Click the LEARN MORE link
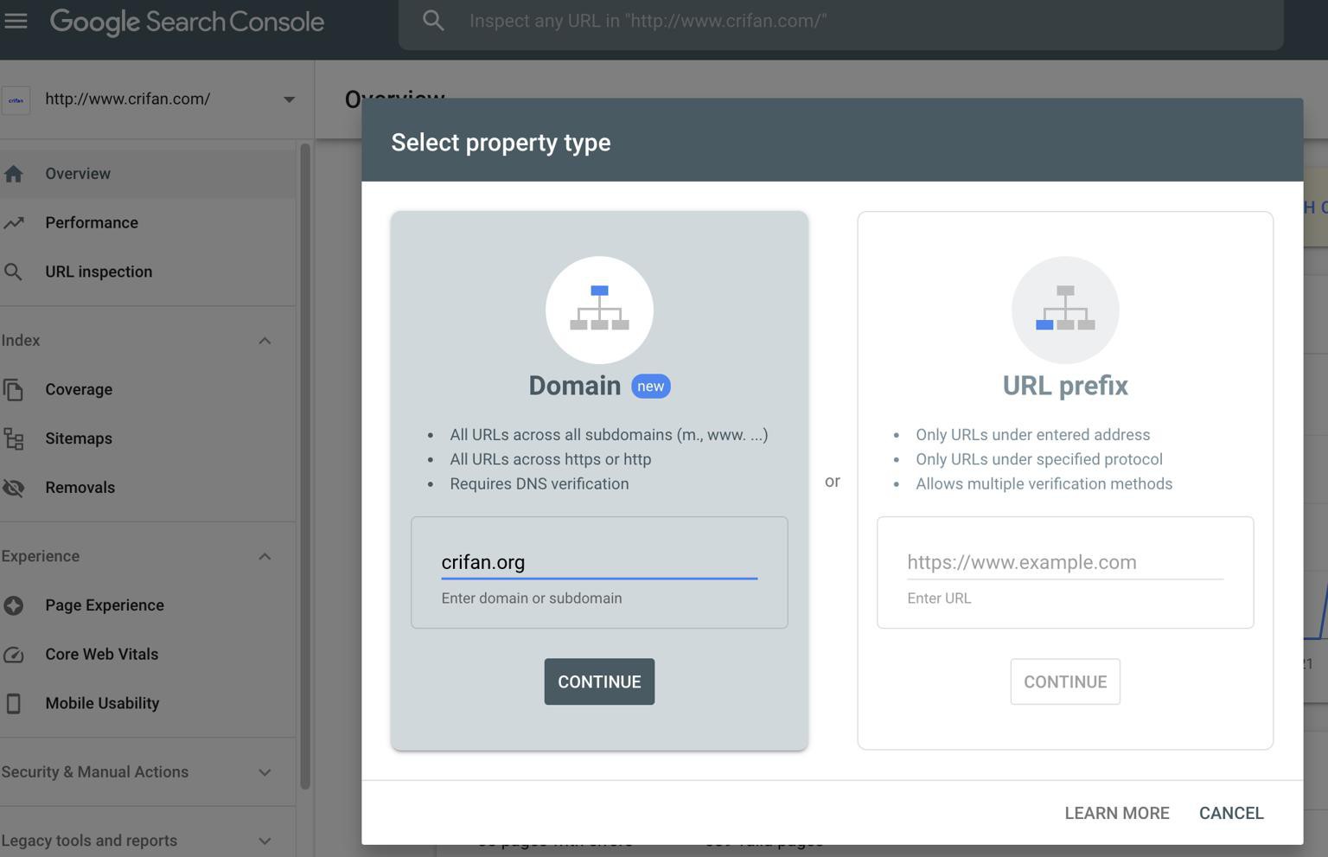This screenshot has height=857, width=1328. pos(1117,813)
